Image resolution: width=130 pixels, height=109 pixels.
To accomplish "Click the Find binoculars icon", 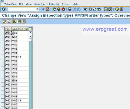I will 74,9.
